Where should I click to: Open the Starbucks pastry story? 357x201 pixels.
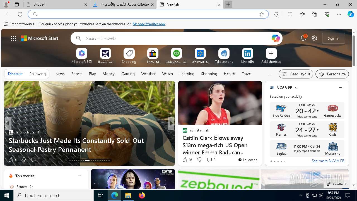(76, 145)
